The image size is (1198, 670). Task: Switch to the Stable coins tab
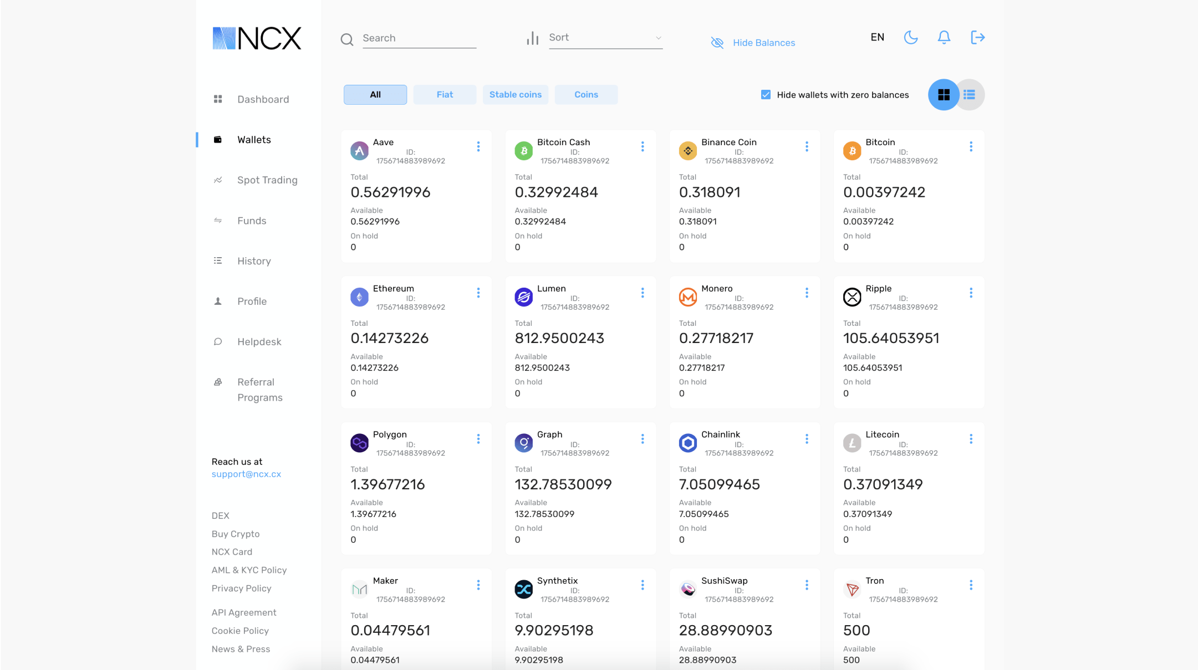(x=515, y=94)
